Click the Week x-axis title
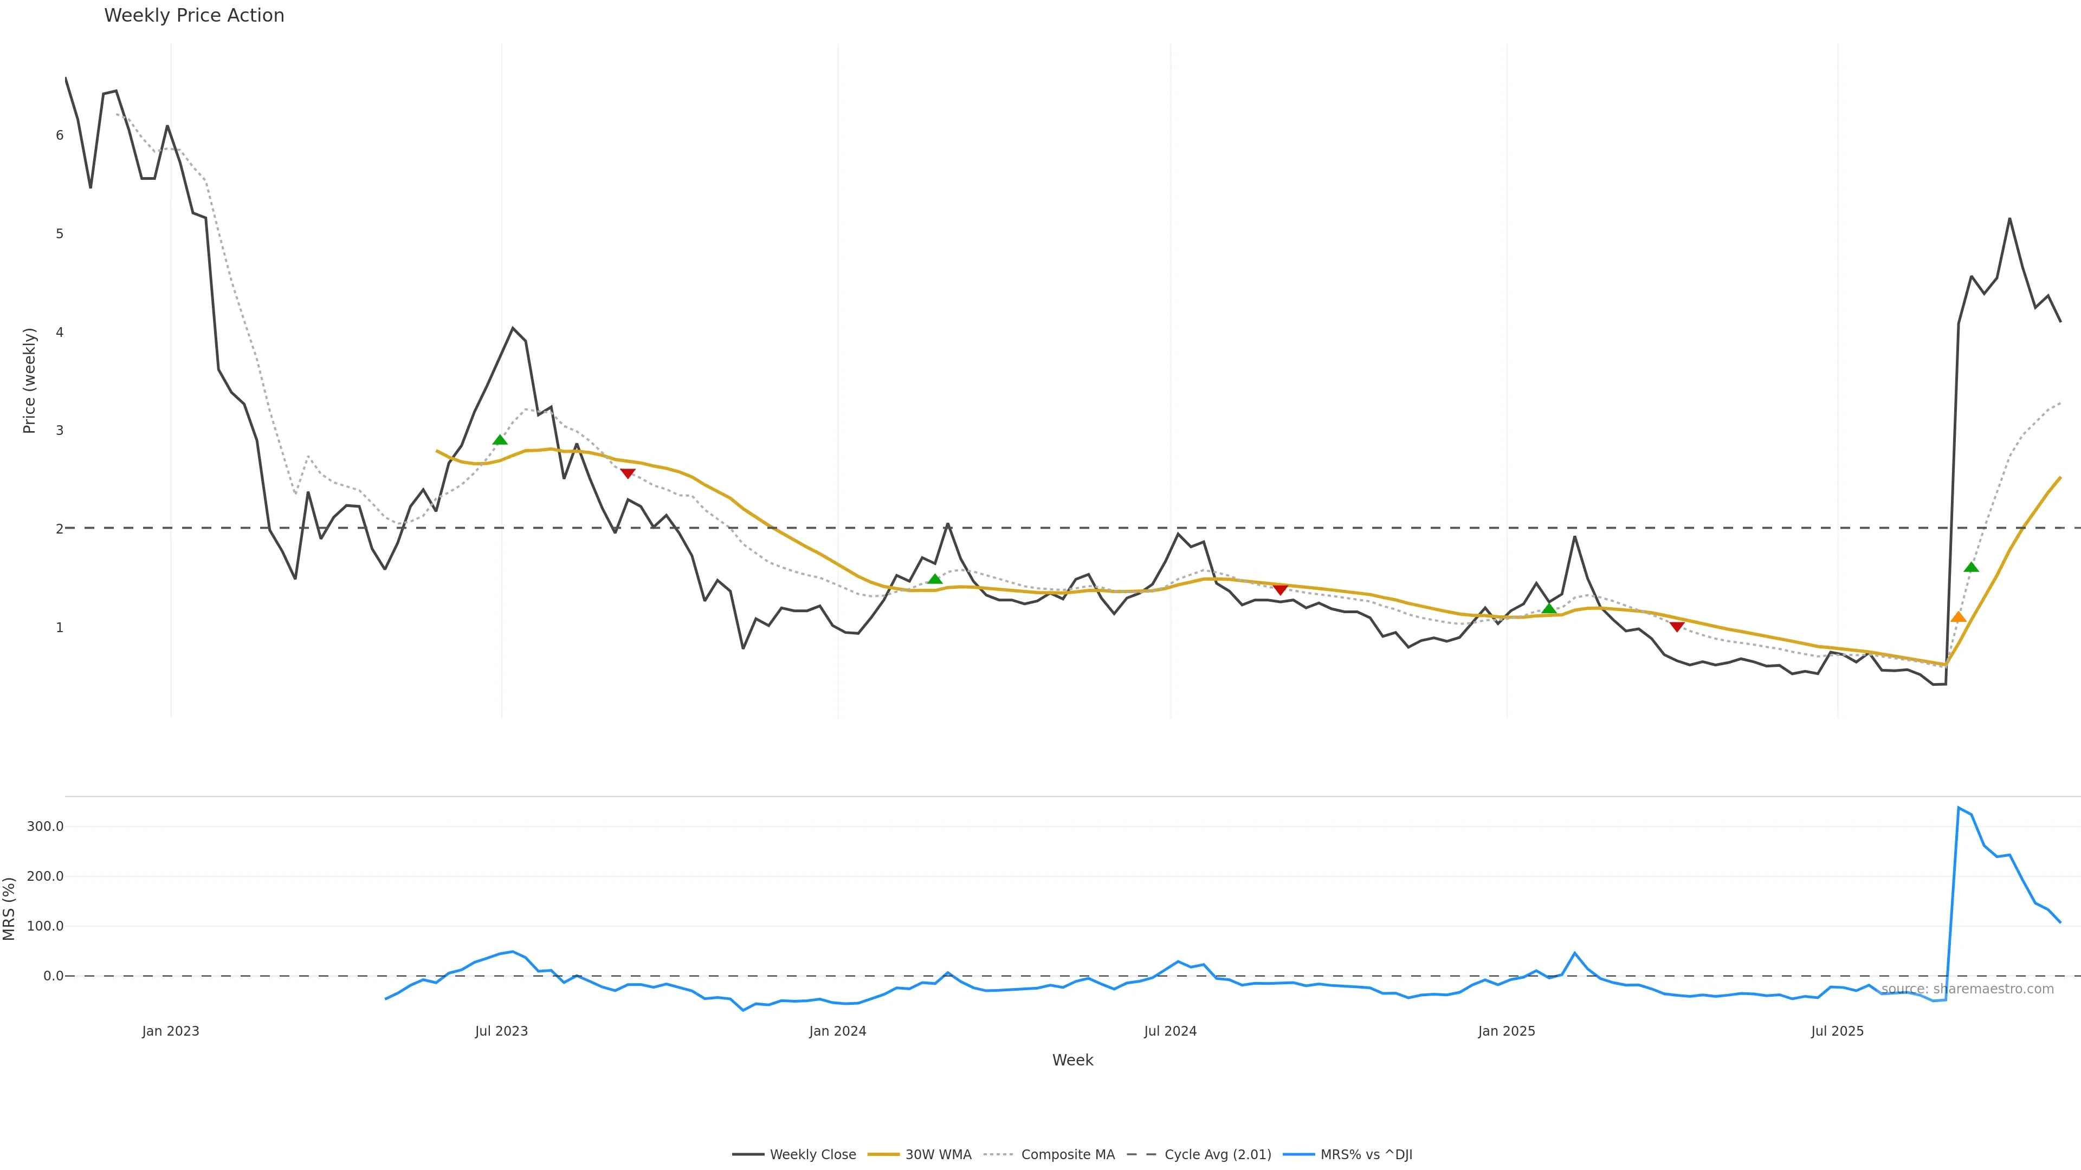This screenshot has height=1170, width=2081. [x=1072, y=1060]
